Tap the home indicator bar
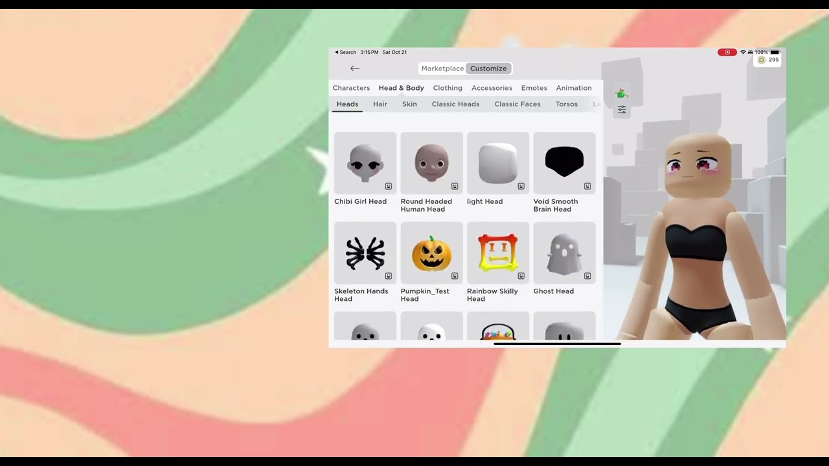 pos(557,344)
